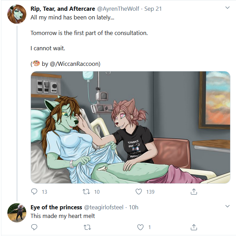View the teagirlofsteel profile picture
The image size is (236, 236).
[17, 213]
